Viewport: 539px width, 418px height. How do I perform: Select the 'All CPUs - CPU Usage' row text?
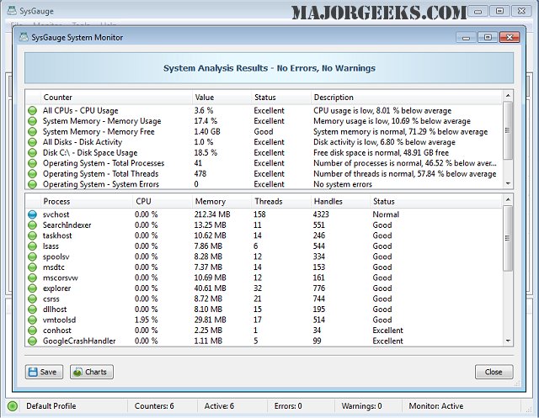click(x=81, y=110)
